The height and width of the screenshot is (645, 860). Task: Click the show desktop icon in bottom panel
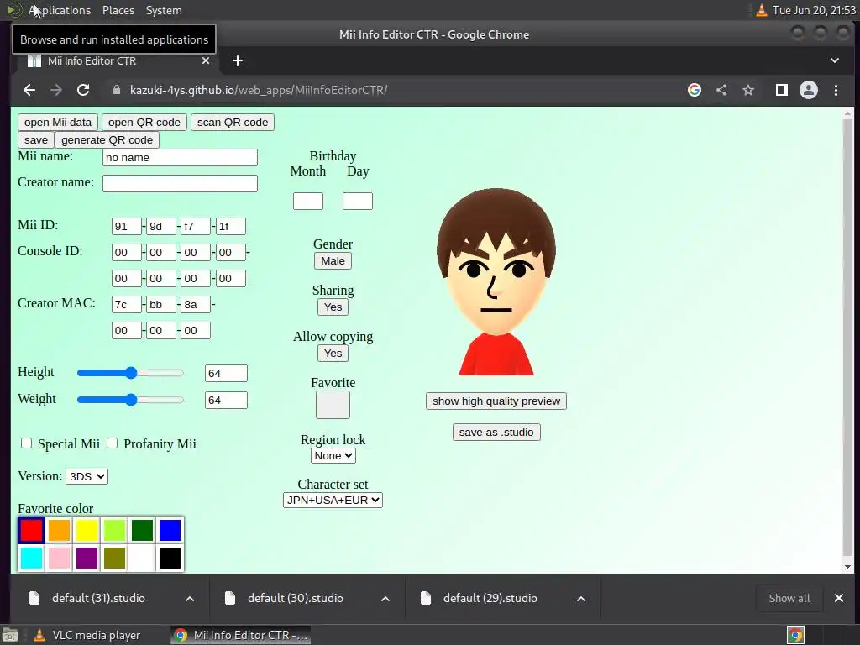coord(10,635)
